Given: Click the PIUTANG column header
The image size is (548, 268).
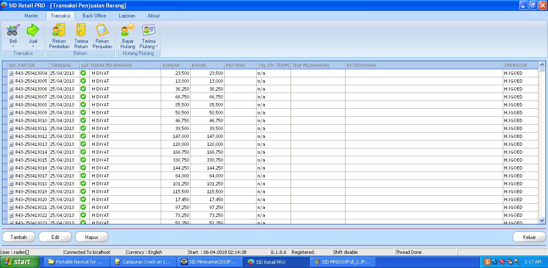Looking at the screenshot, I should [240, 65].
